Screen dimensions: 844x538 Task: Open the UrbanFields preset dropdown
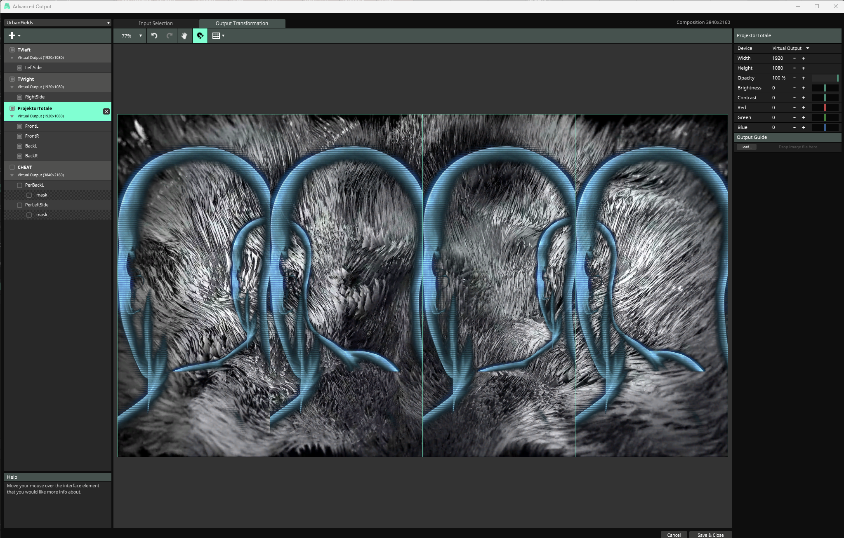[57, 23]
